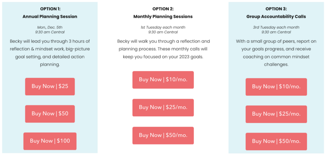Select the Buy Now $50 one-time button
Image resolution: width=326 pixels, height=155 pixels.
[50, 114]
